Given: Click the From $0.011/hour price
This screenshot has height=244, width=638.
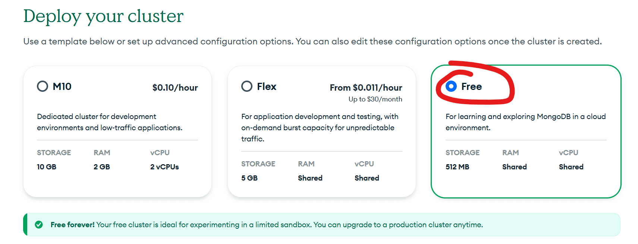Looking at the screenshot, I should (366, 87).
